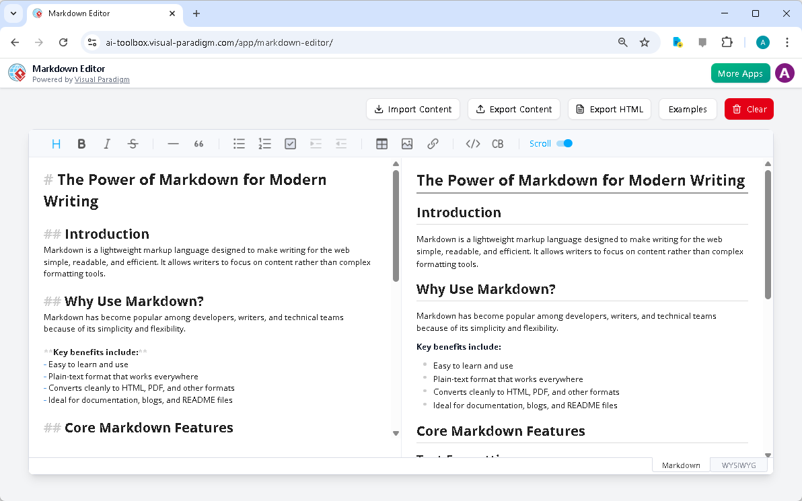Insert a horizontal rule

pyautogui.click(x=173, y=143)
